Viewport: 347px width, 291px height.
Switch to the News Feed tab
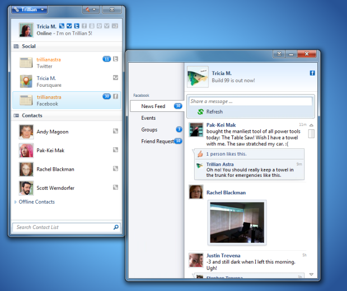tap(157, 106)
